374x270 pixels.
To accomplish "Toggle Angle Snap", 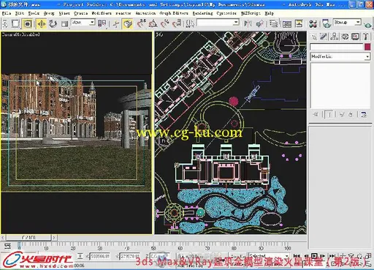I will coord(153,23).
